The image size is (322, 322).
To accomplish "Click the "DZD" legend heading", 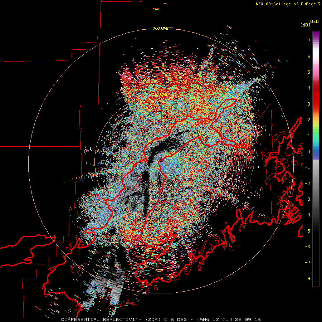I will (314, 21).
